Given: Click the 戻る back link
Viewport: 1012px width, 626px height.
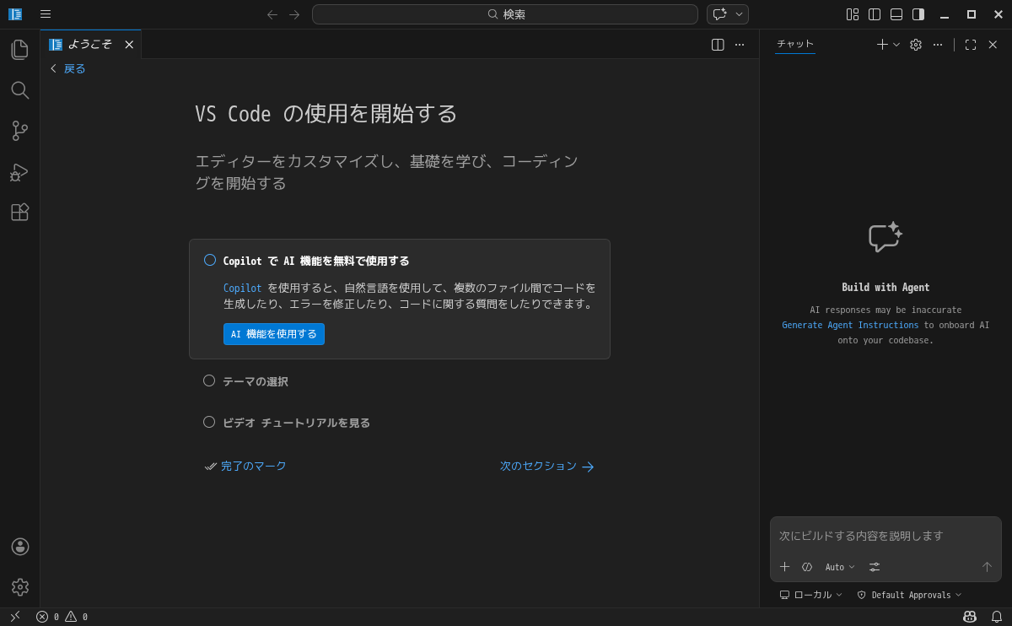Looking at the screenshot, I should 67,68.
